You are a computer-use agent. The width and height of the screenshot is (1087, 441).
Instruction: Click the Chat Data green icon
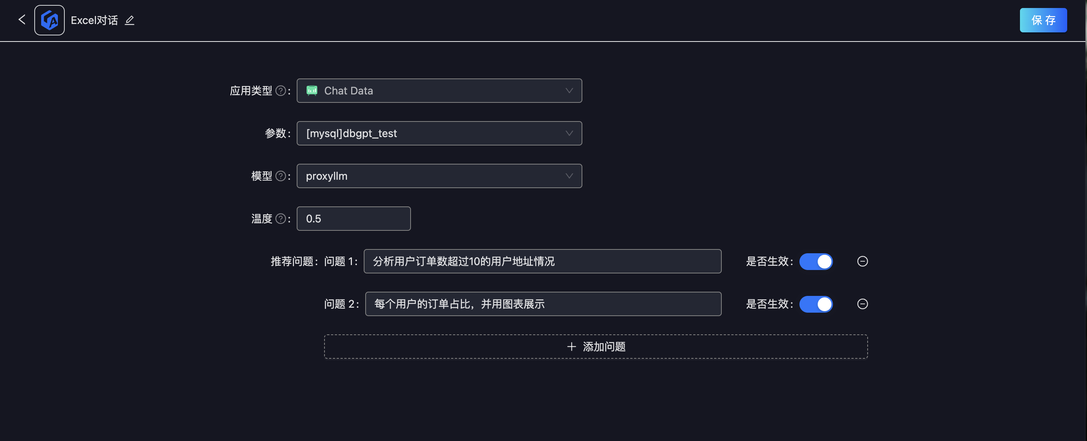click(x=312, y=91)
